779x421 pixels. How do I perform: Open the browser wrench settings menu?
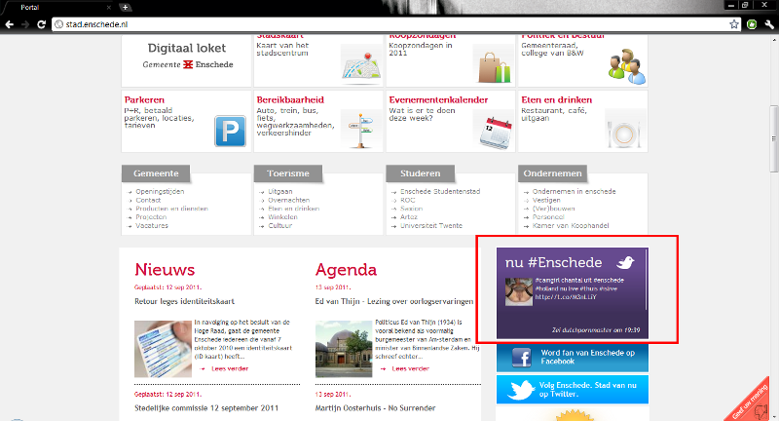(768, 22)
